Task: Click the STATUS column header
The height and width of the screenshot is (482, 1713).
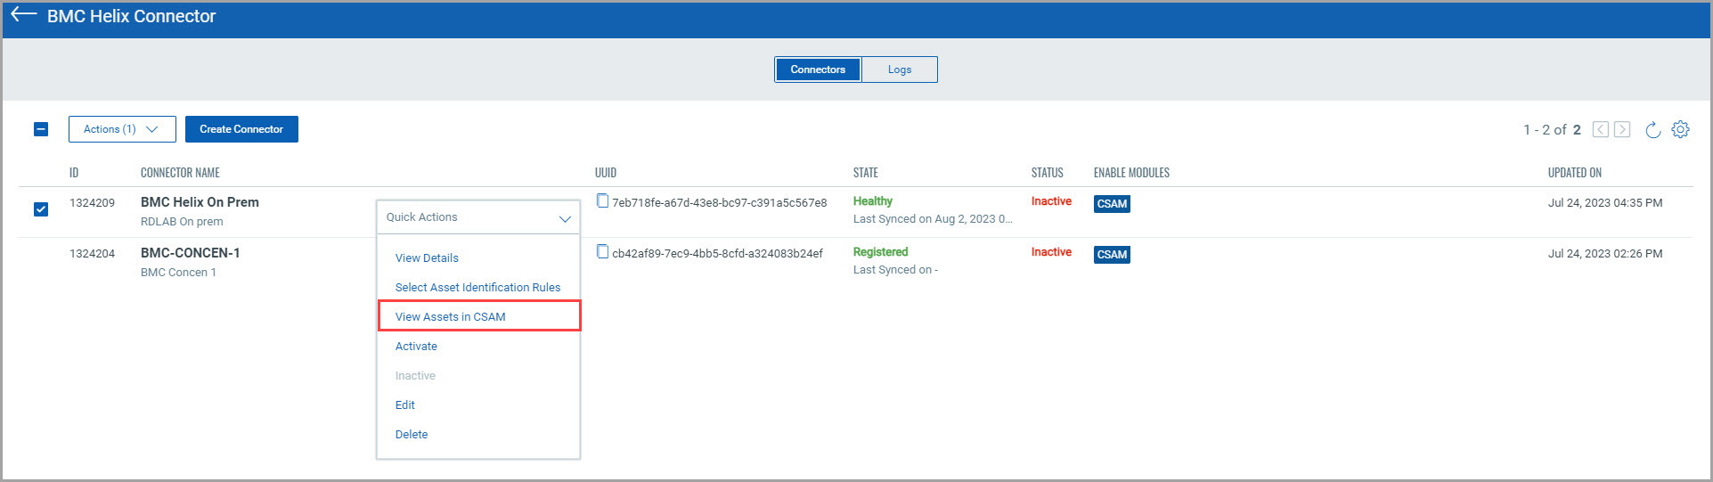Action: [x=1047, y=173]
